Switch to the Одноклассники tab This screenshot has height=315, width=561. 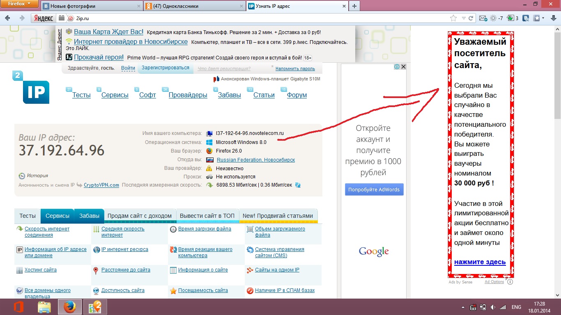coord(194,6)
